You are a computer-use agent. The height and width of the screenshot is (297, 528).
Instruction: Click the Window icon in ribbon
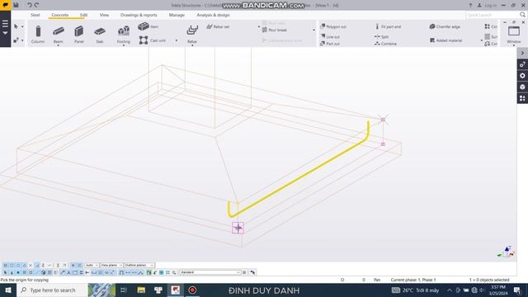[x=514, y=31]
